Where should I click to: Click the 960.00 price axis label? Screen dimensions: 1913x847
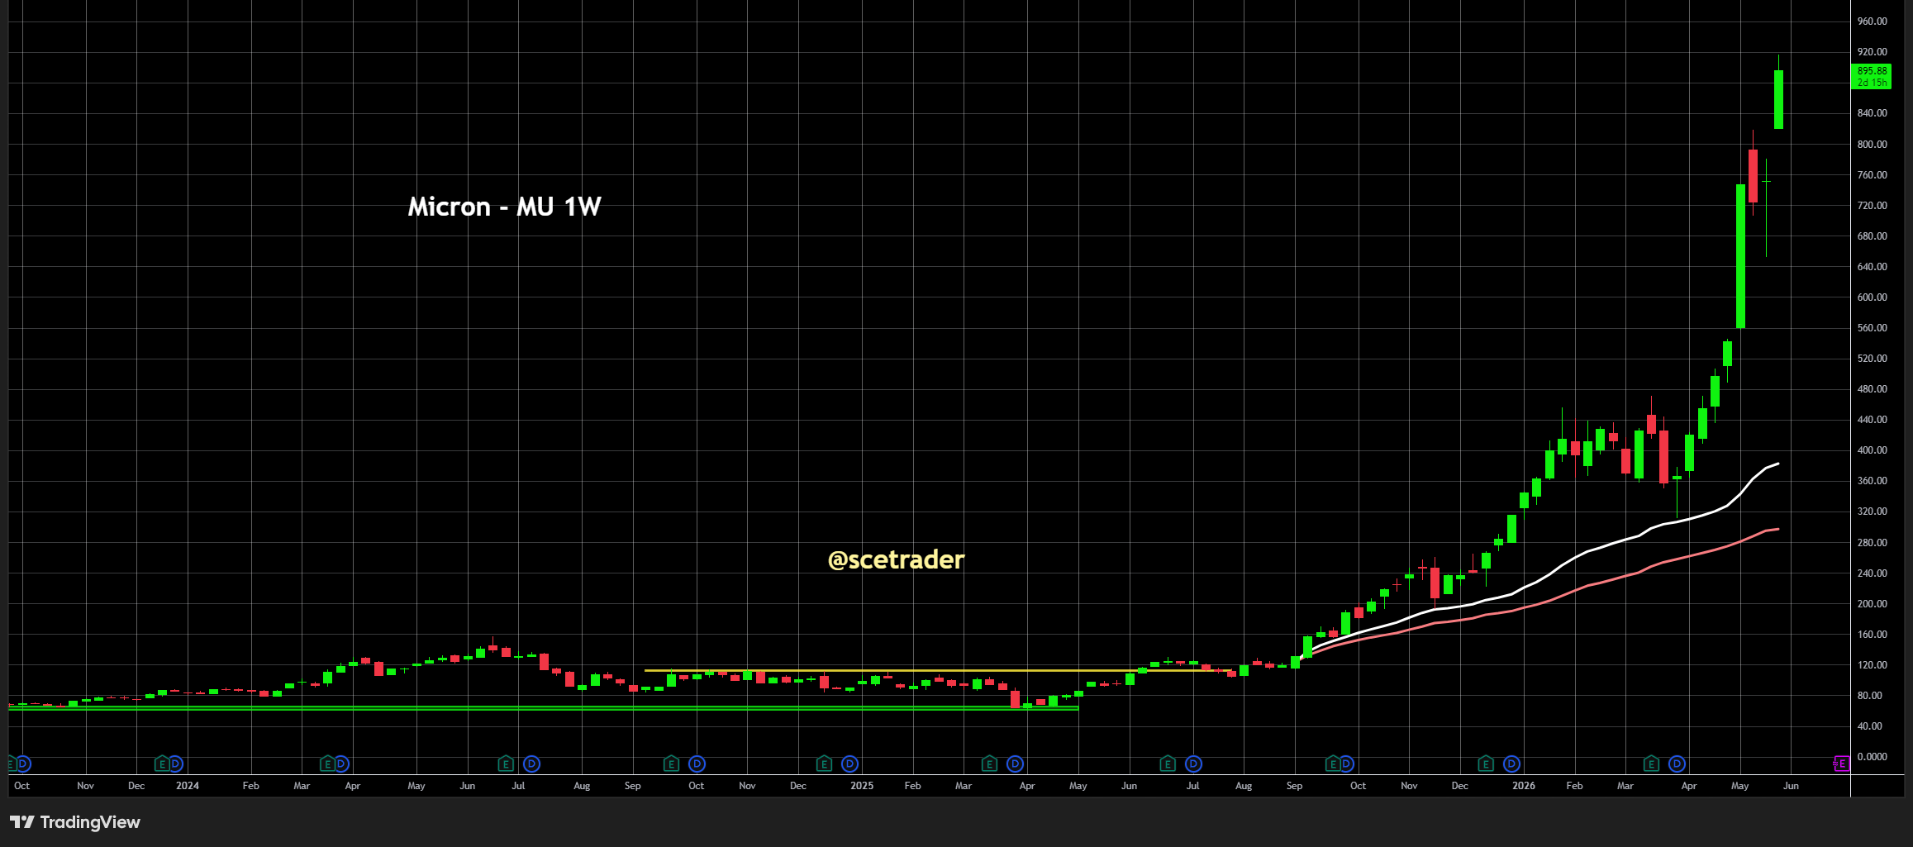pyautogui.click(x=1872, y=21)
